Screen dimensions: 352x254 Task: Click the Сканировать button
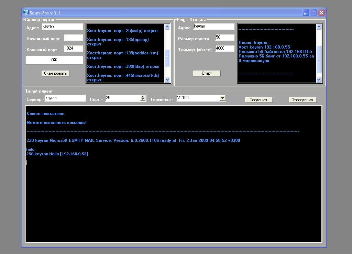[x=55, y=73]
